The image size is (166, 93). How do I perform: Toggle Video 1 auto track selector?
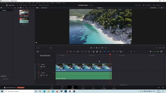coord(41,67)
